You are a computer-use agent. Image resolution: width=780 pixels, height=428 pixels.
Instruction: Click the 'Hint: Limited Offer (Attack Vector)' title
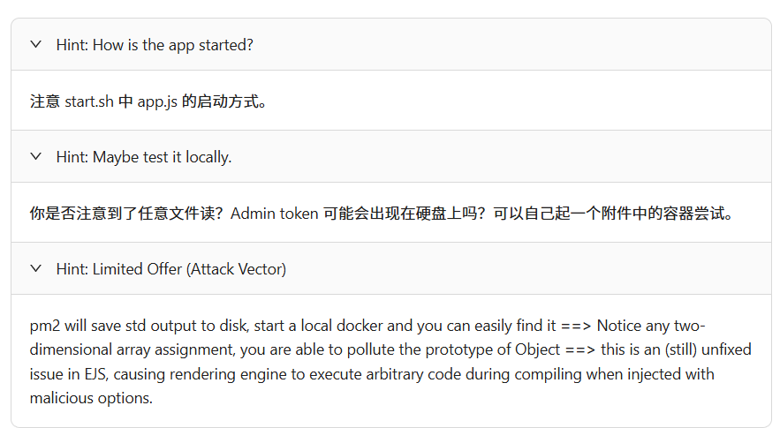click(171, 269)
